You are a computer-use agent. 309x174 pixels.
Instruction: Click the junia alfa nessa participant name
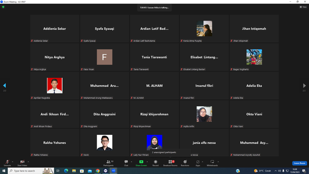204,143
